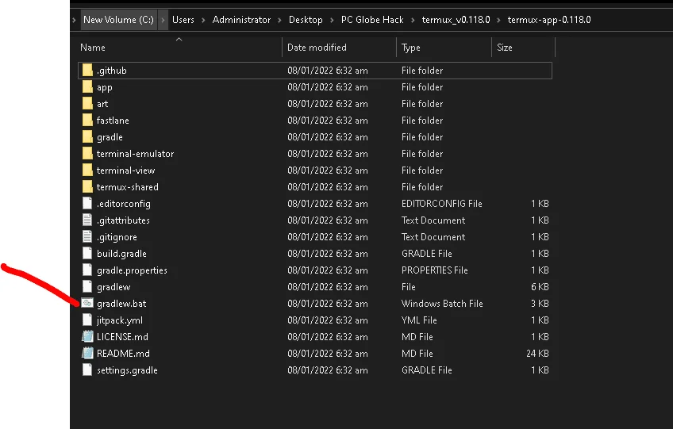Click the settings.gradle file icon
The image size is (673, 429).
pos(87,370)
